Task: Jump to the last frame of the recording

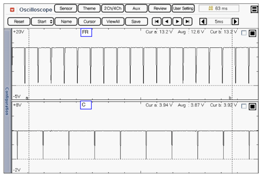Action: [187, 22]
